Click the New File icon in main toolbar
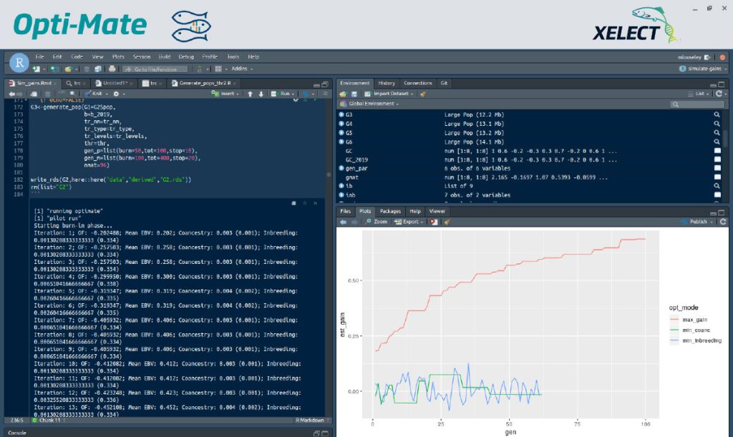Viewport: 733px width, 437px height. click(x=37, y=69)
